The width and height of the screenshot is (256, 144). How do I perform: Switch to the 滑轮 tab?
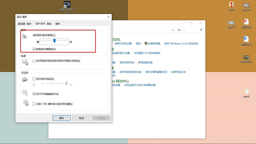pos(49,24)
